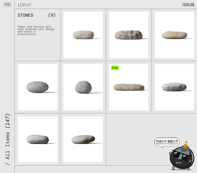
Task: Click the barcode graphic in the header
Action: 188,5
